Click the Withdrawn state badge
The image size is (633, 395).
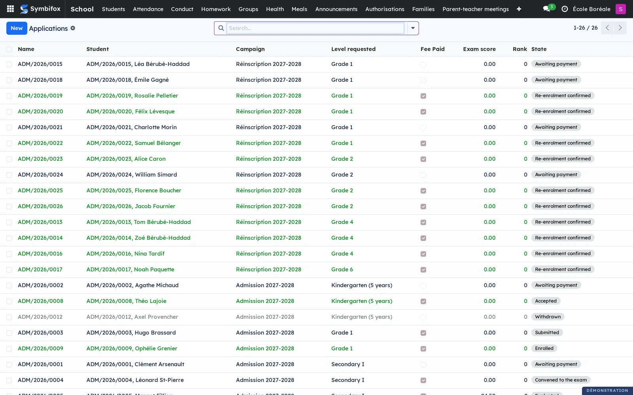[548, 317]
